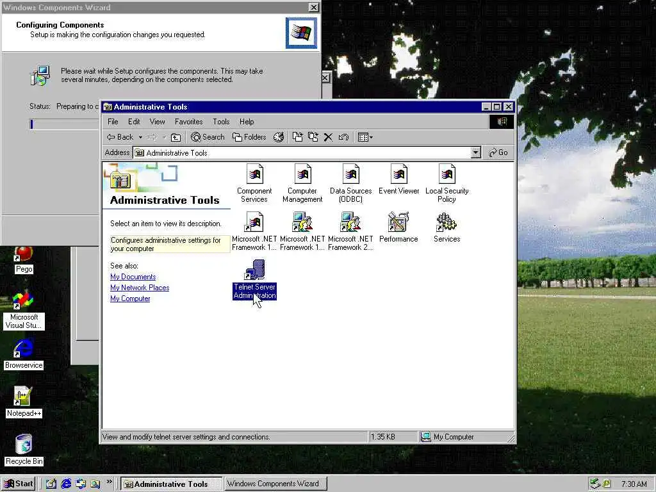Select the Services icon
656x492 pixels.
(x=447, y=227)
